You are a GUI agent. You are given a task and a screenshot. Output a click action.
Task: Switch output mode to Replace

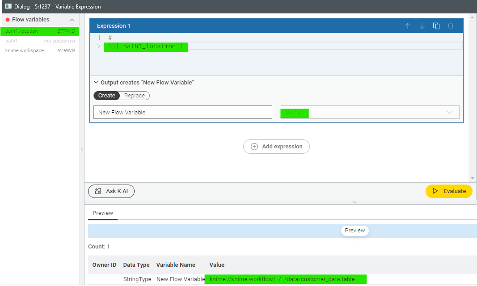(135, 96)
